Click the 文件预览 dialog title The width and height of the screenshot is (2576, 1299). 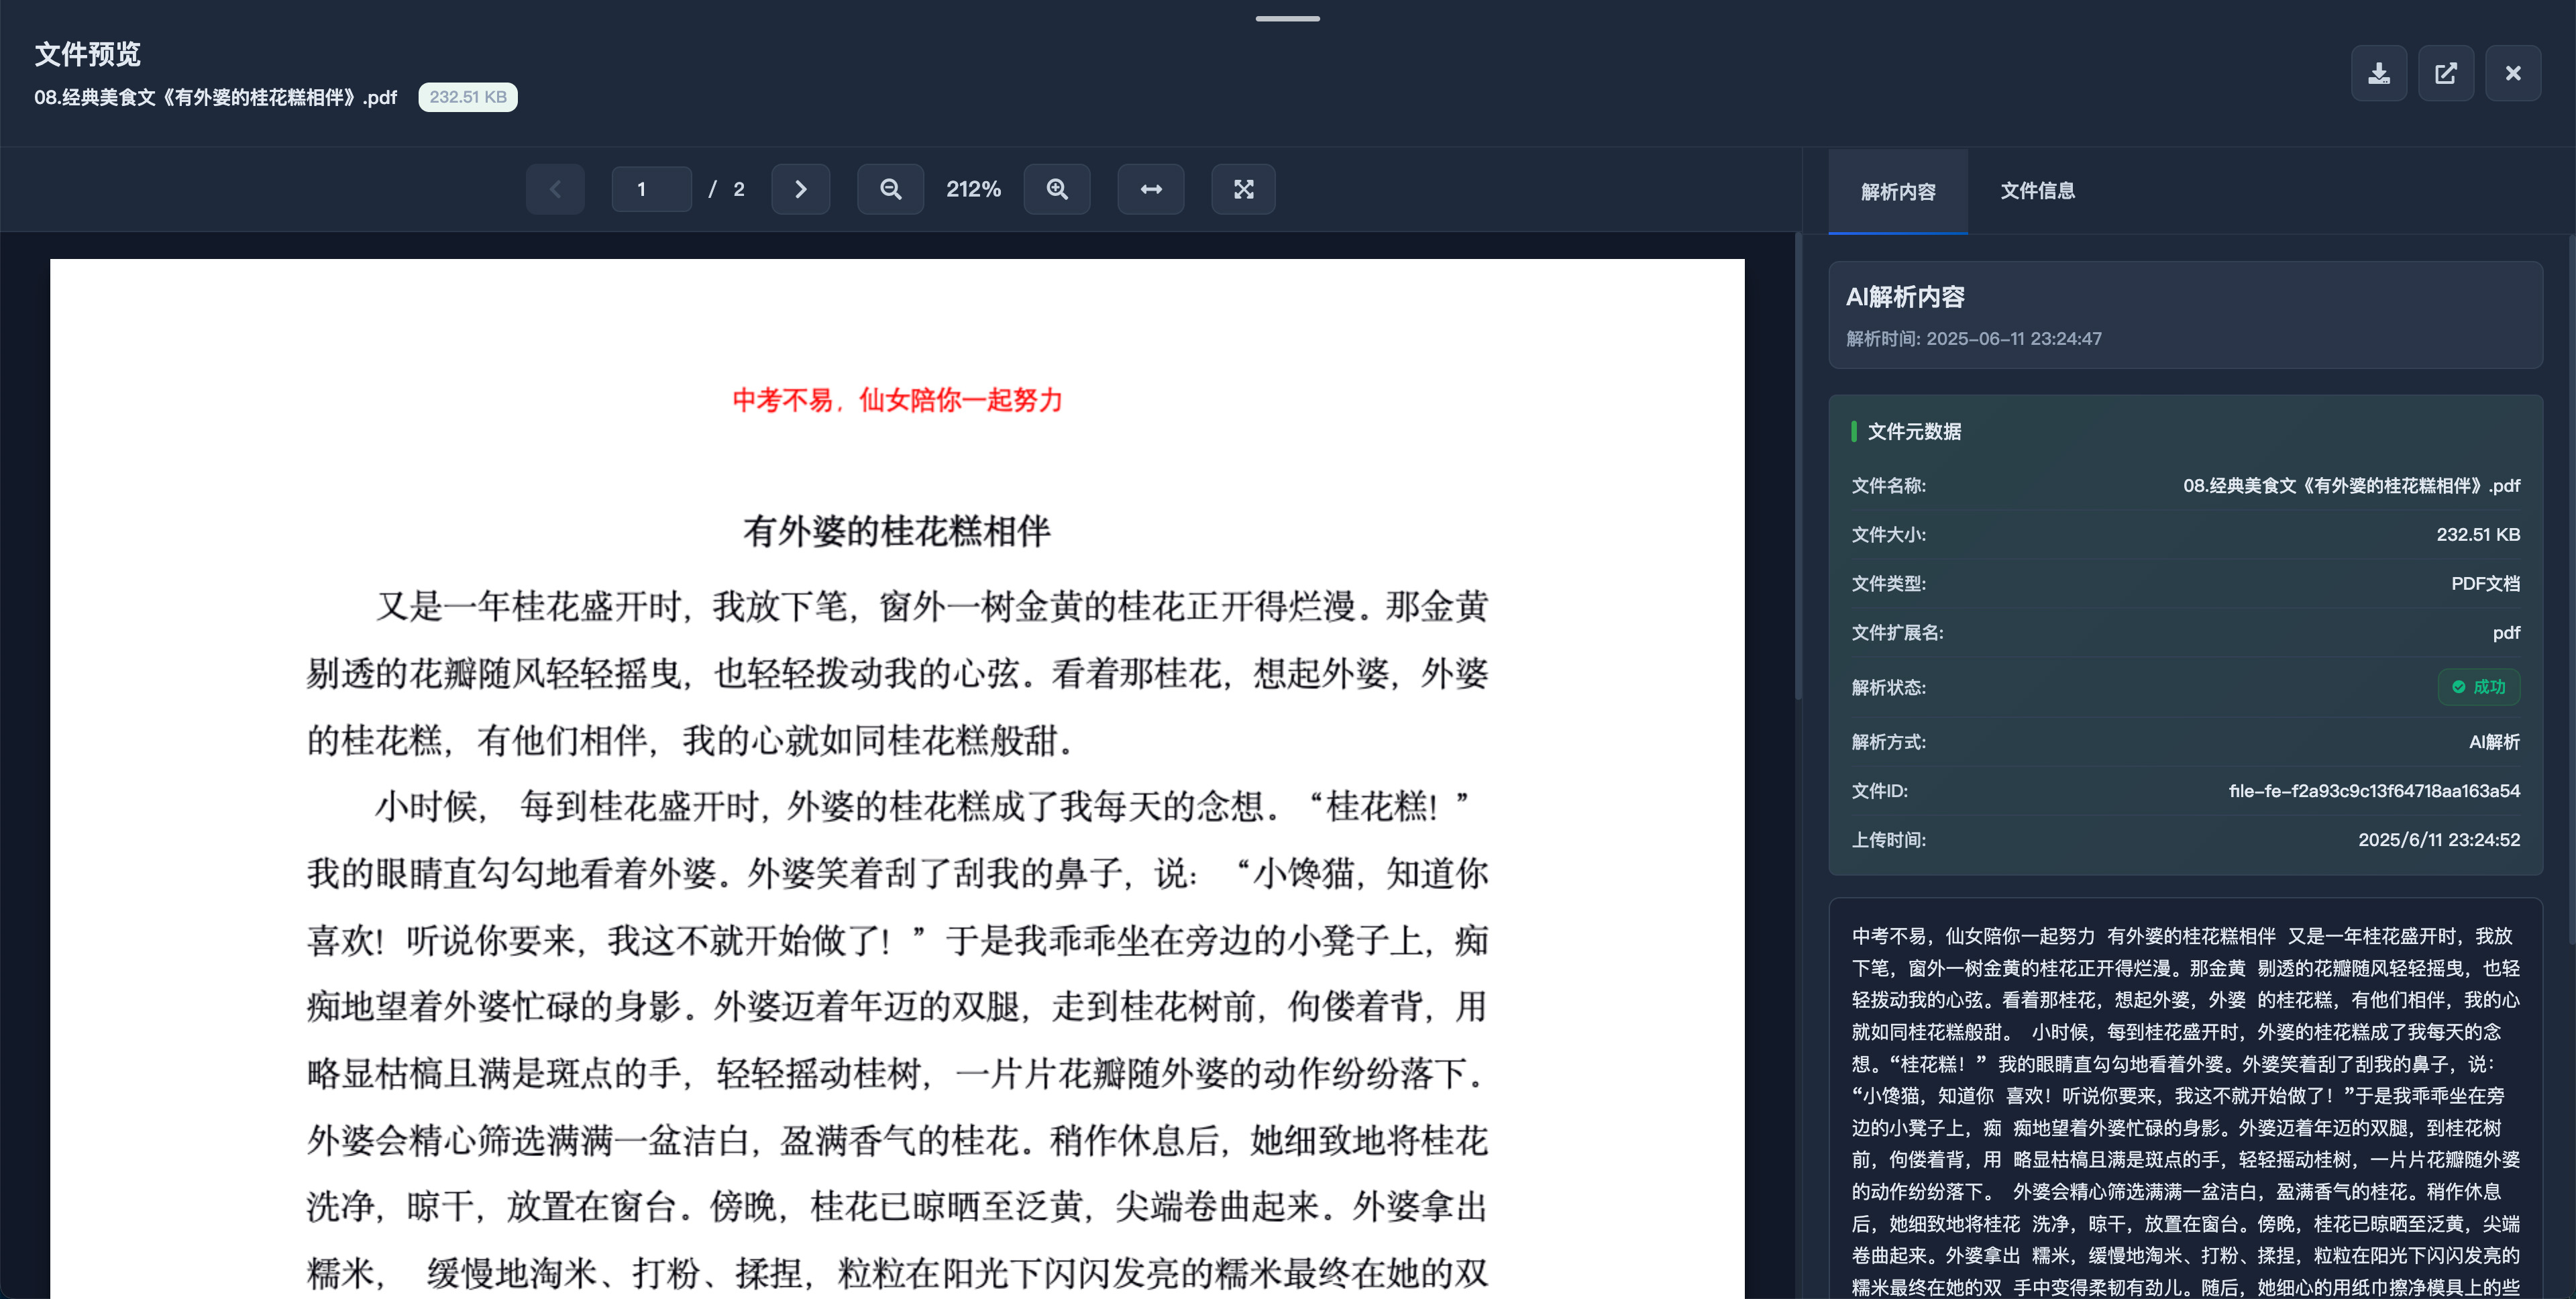coord(88,54)
